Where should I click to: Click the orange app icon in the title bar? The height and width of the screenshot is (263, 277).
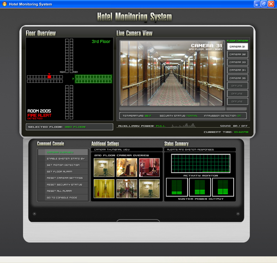(x=5, y=4)
